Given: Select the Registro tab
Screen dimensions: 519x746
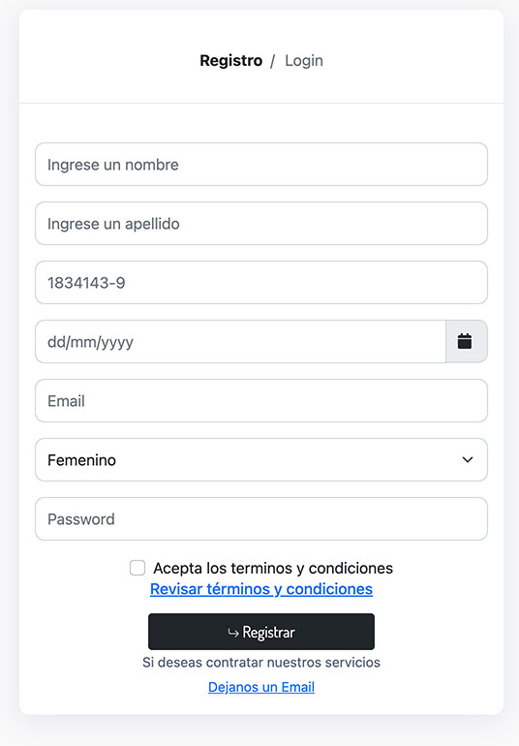Looking at the screenshot, I should coord(230,60).
